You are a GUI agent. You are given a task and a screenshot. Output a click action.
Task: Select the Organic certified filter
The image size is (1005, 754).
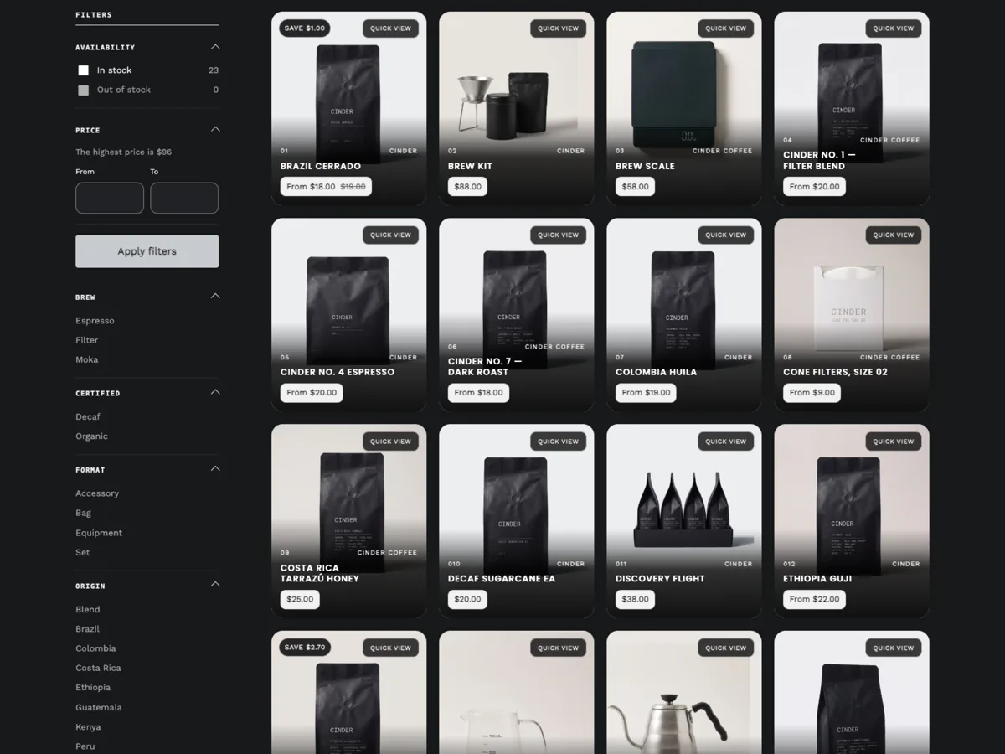(91, 436)
